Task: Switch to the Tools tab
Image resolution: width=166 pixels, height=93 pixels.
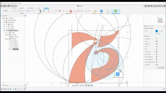Action: [x=39, y=8]
